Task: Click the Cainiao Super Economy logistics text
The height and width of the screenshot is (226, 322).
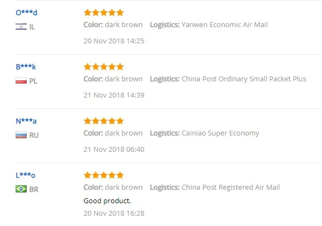Action: [220, 133]
